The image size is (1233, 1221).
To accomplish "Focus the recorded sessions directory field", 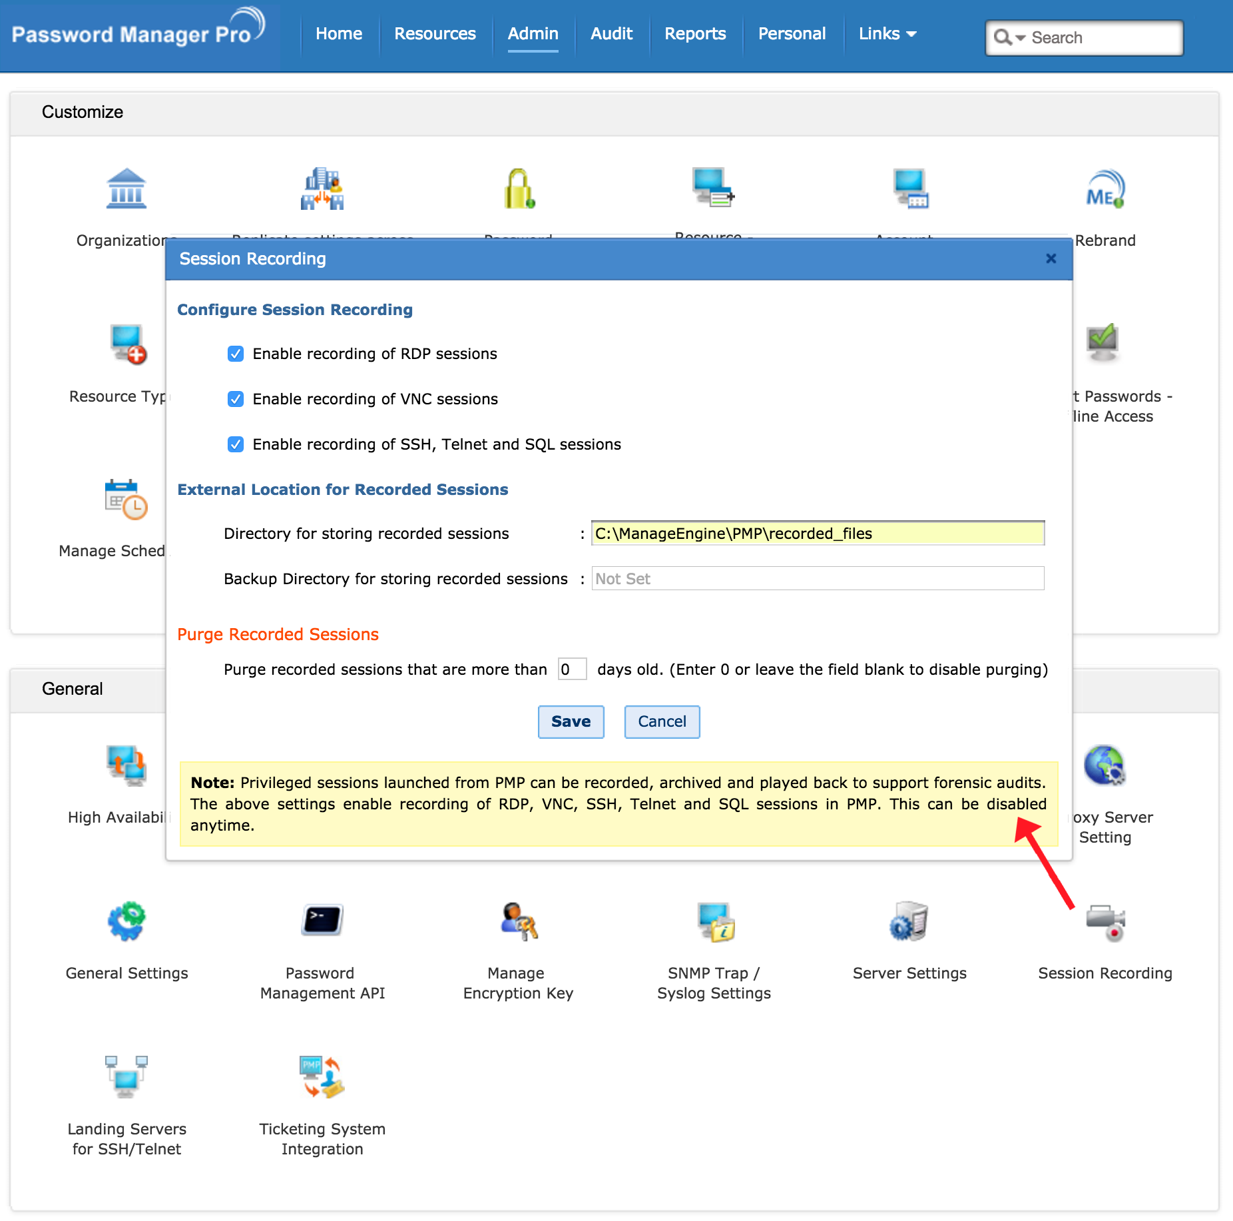I will 818,533.
